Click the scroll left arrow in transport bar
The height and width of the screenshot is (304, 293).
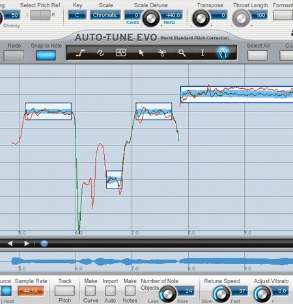[x=10, y=243]
